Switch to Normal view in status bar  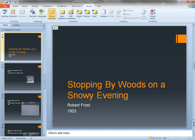[150, 138]
